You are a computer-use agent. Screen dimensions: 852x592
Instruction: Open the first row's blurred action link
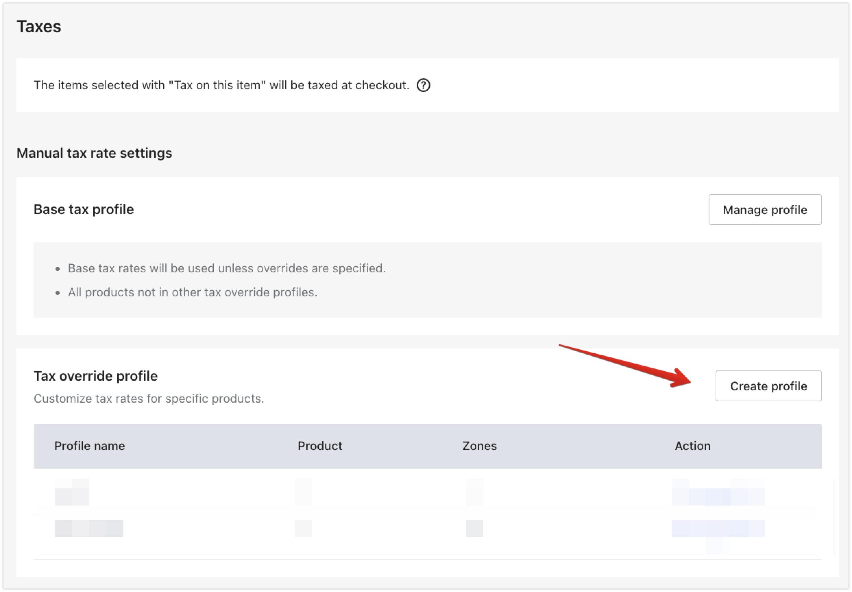click(x=718, y=492)
